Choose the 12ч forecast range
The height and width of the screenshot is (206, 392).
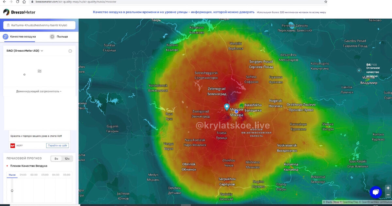coord(67,159)
